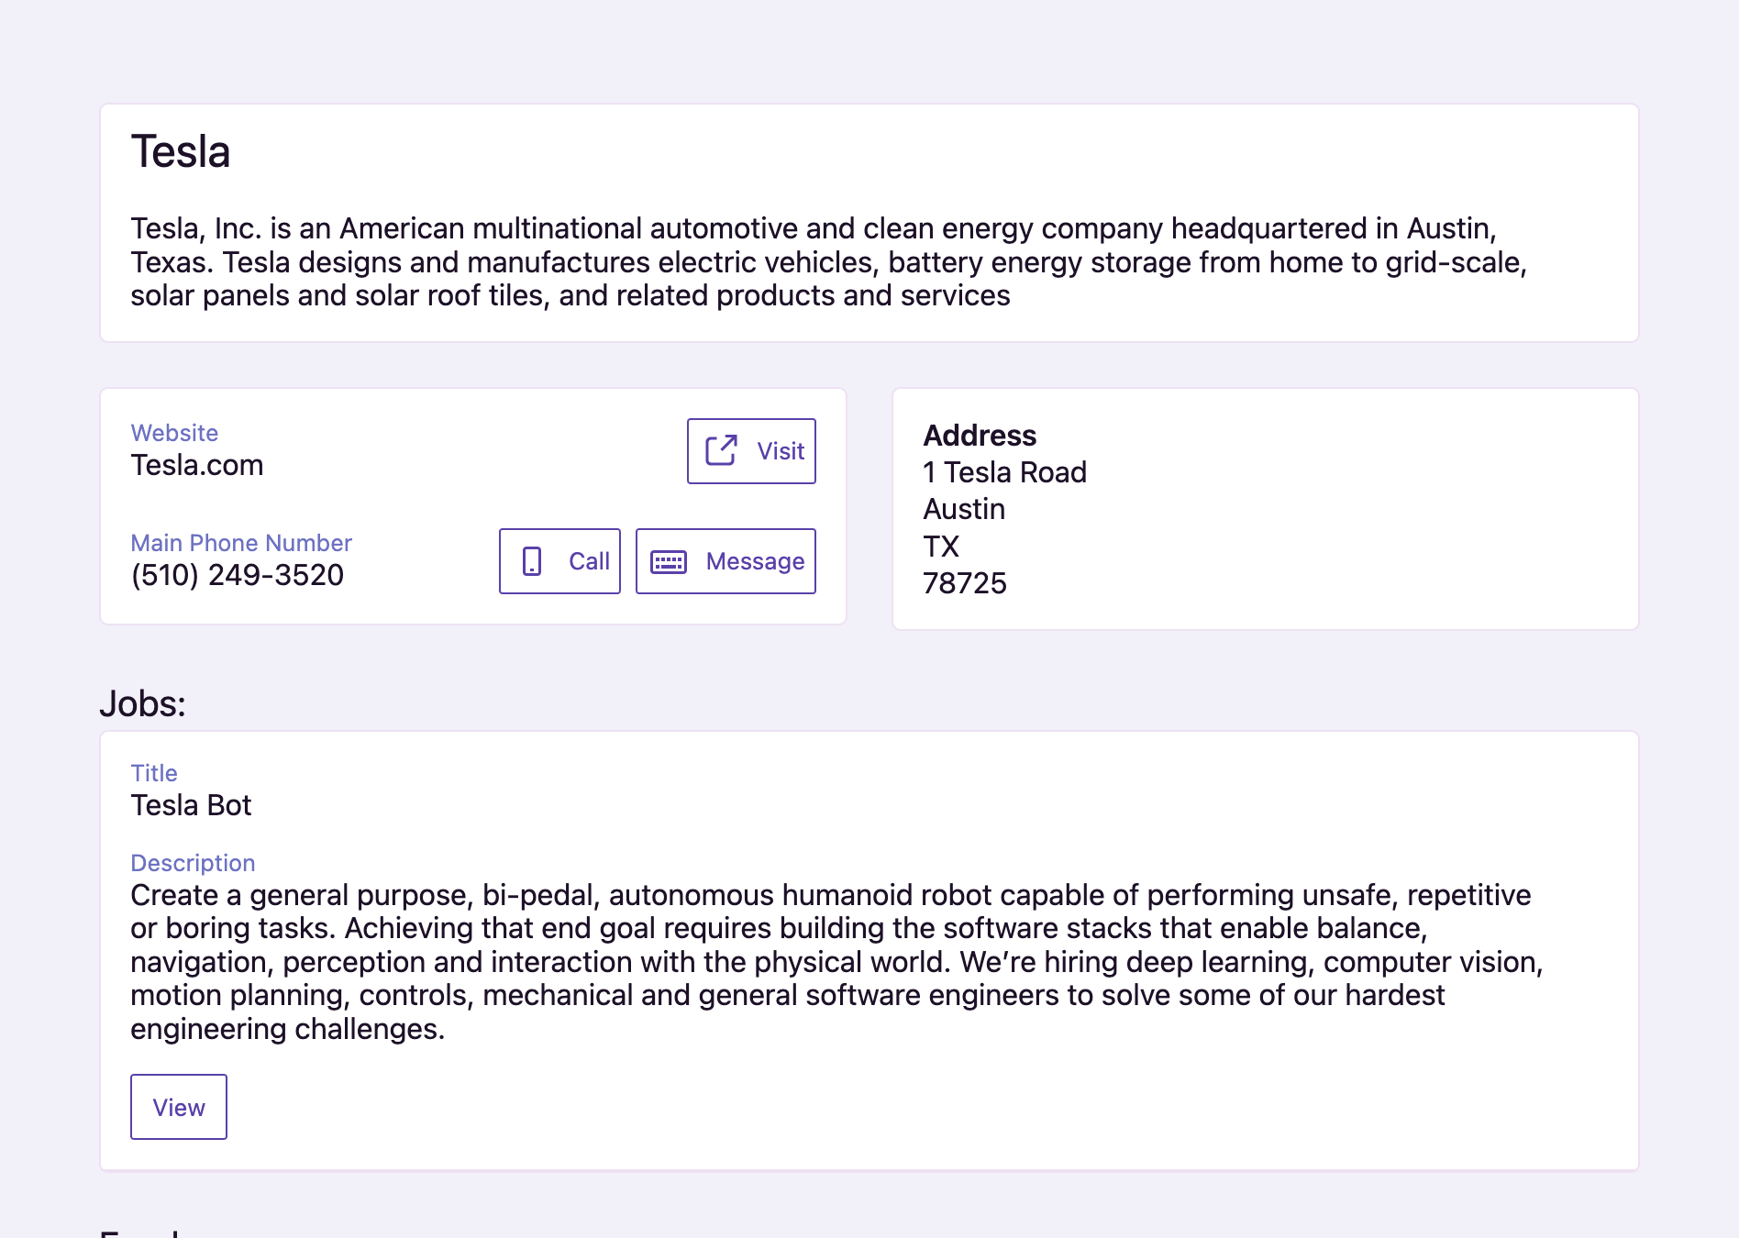Click the Website field label

click(x=174, y=433)
